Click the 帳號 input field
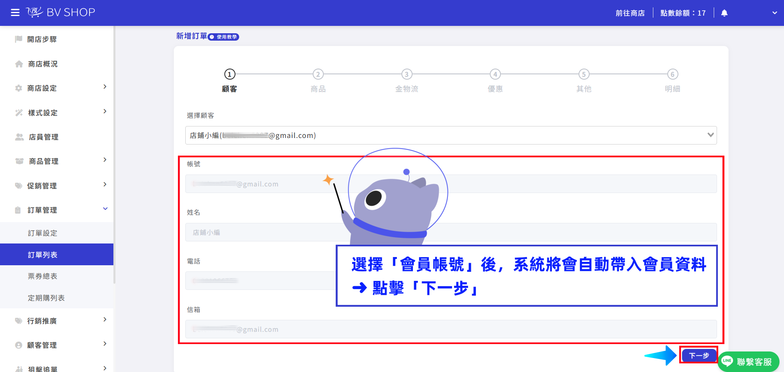Viewport: 784px width, 372px height. tap(451, 184)
